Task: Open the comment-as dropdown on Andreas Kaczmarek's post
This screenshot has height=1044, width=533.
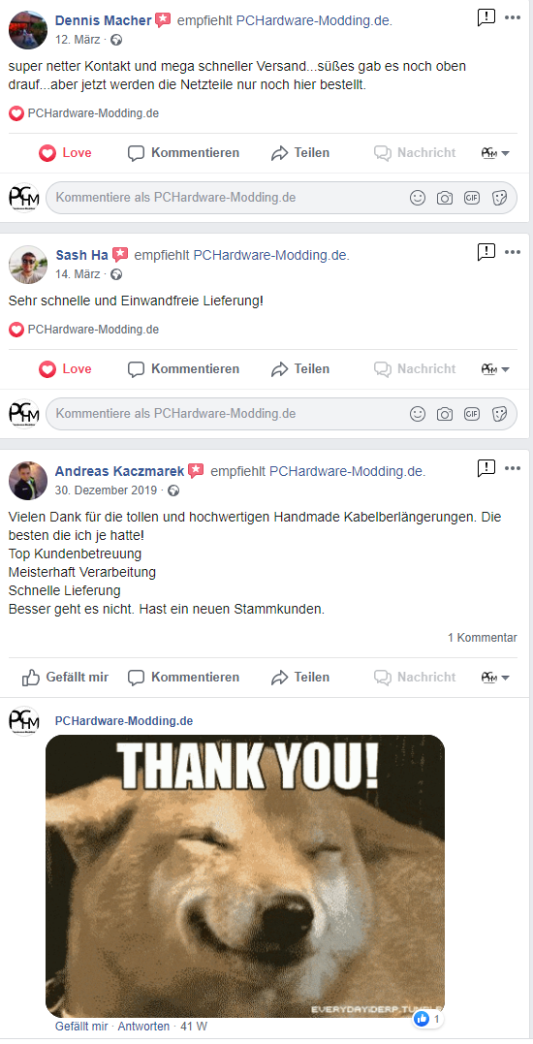Action: pos(495,678)
